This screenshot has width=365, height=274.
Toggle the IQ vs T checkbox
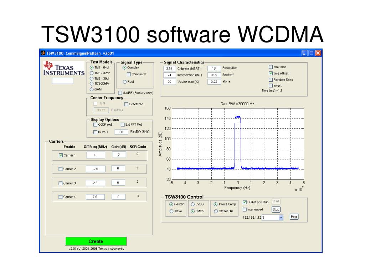[96, 132]
